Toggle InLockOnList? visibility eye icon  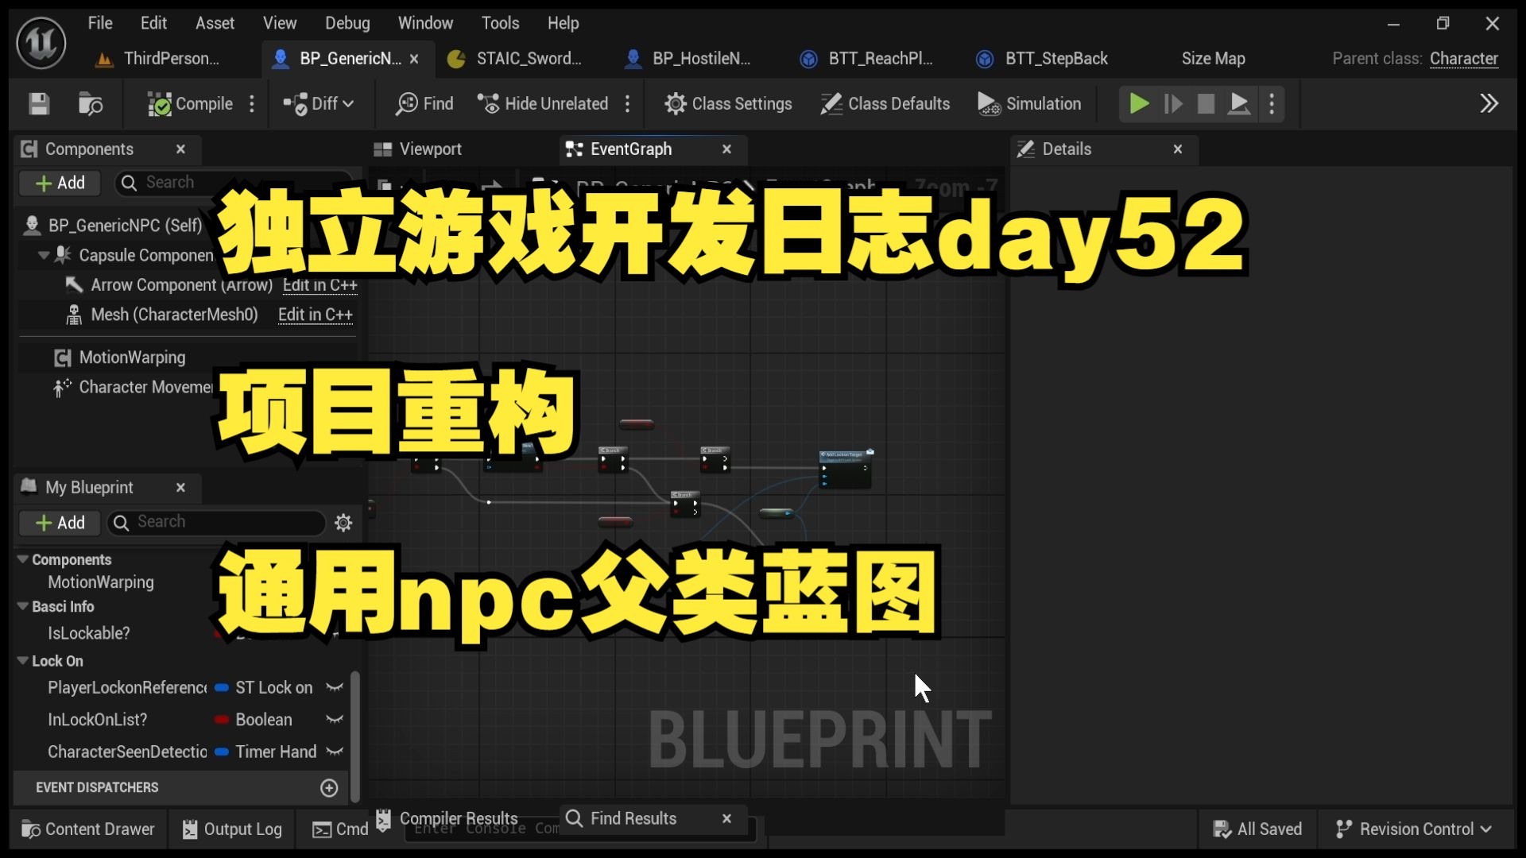(x=335, y=720)
